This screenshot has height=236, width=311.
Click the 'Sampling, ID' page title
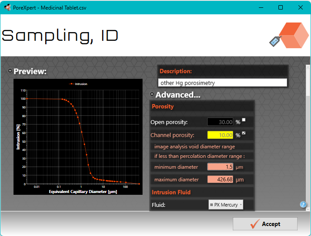tap(60, 36)
